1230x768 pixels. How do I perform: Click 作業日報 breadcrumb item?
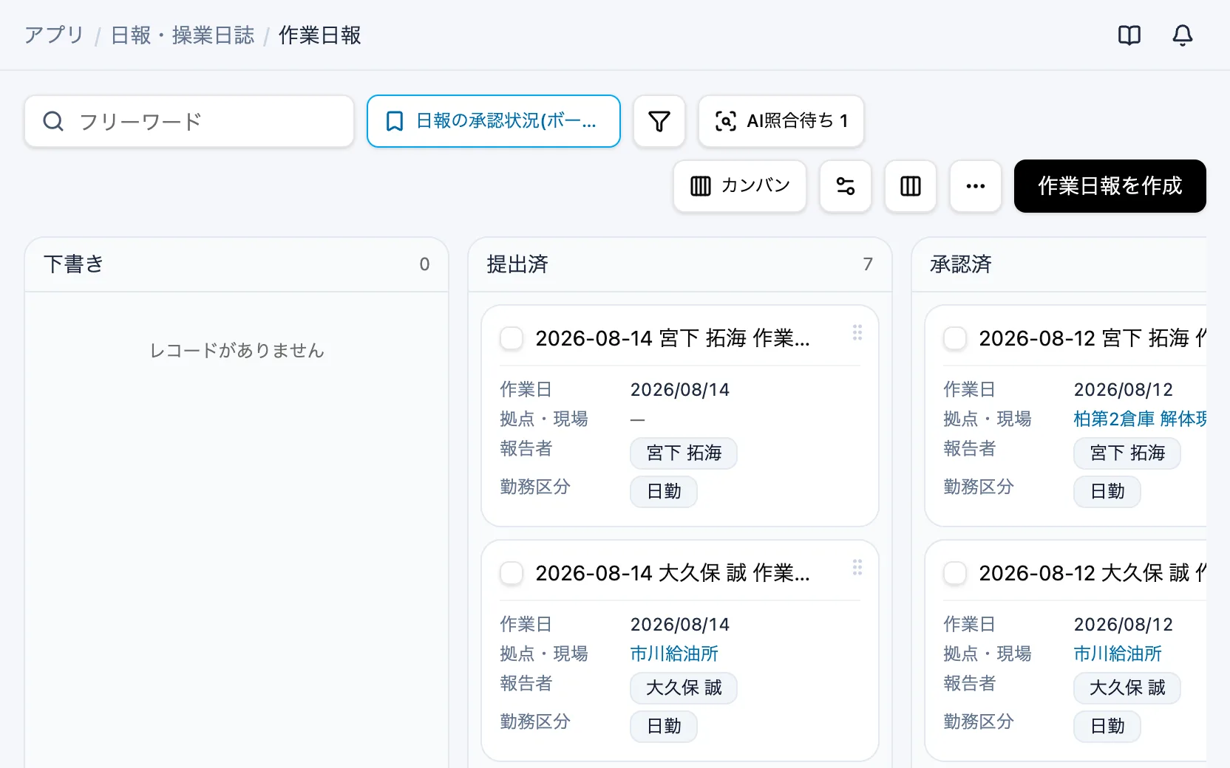319,35
